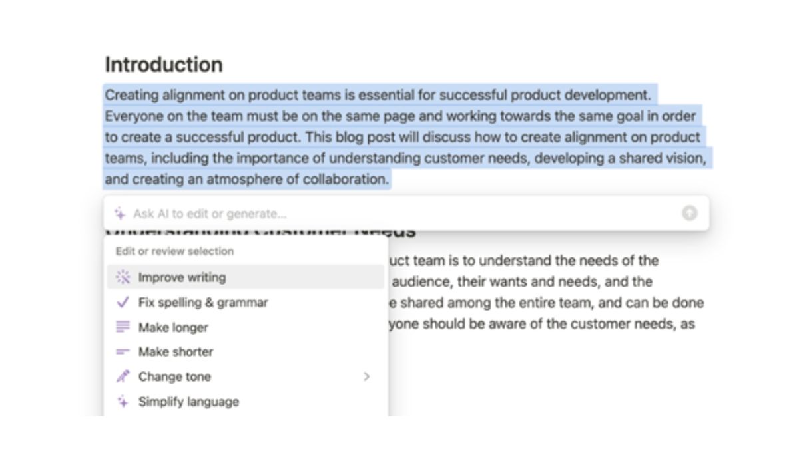Click the sparkle icon in the AI prompt bar

[120, 214]
